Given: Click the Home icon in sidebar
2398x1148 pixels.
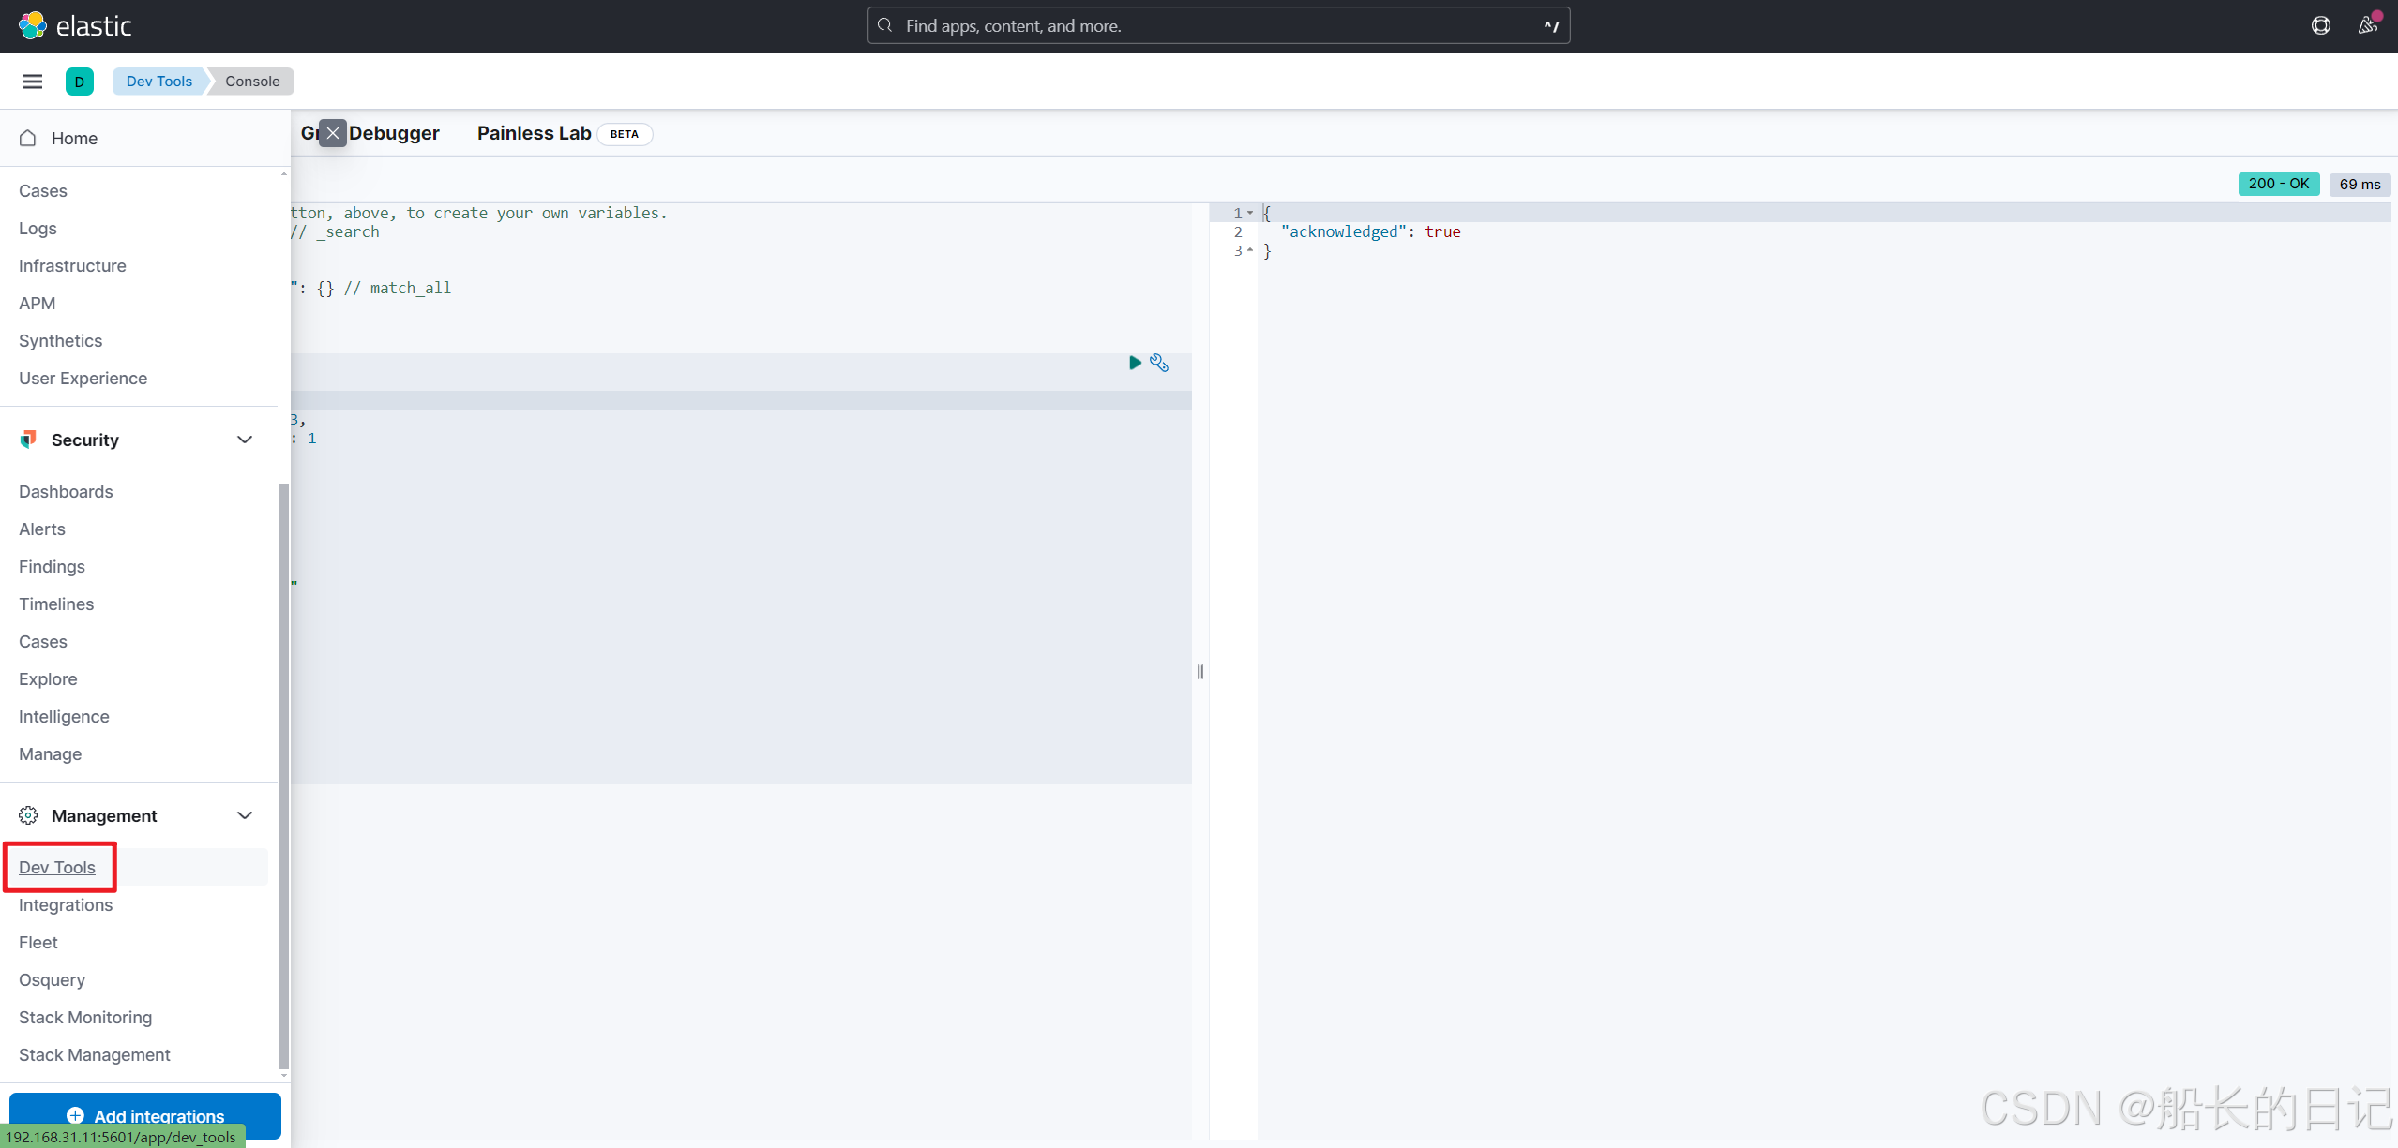Looking at the screenshot, I should point(28,139).
